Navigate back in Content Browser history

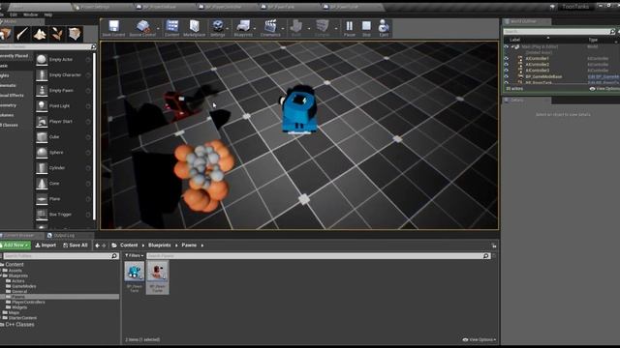tap(97, 246)
